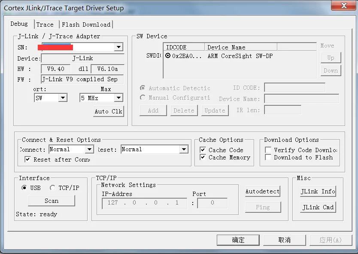This screenshot has width=358, height=254.
Task: Open the SN serial number dropdown
Action: tap(118, 47)
